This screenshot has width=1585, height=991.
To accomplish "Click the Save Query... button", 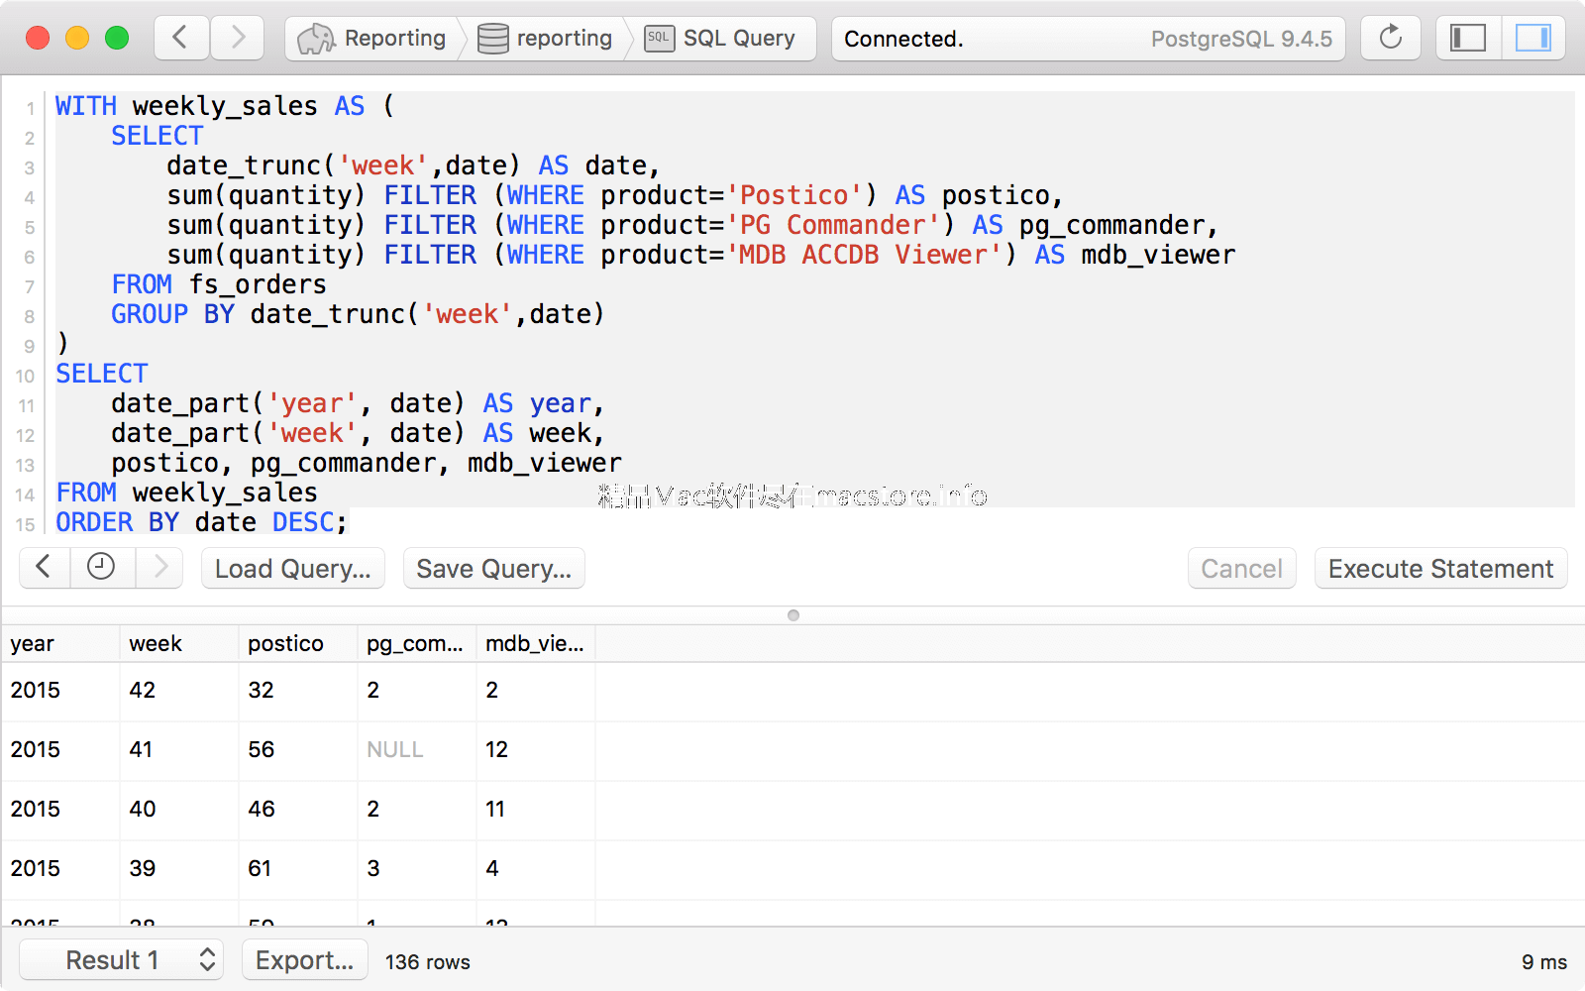I will pos(493,569).
